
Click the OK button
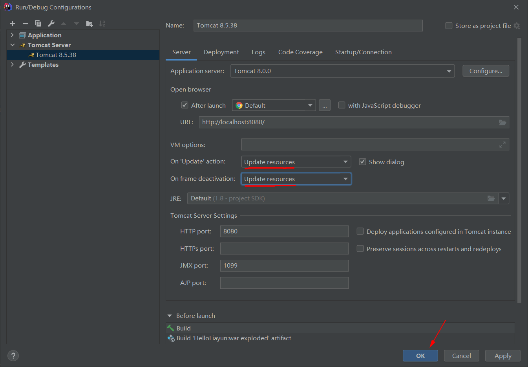pyautogui.click(x=420, y=356)
